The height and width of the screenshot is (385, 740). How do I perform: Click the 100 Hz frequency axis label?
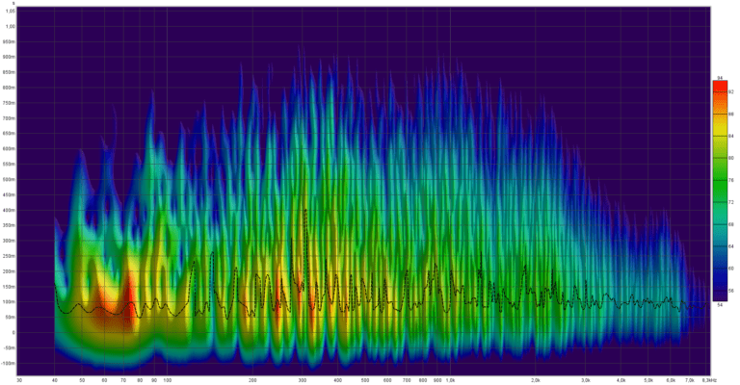(x=167, y=380)
